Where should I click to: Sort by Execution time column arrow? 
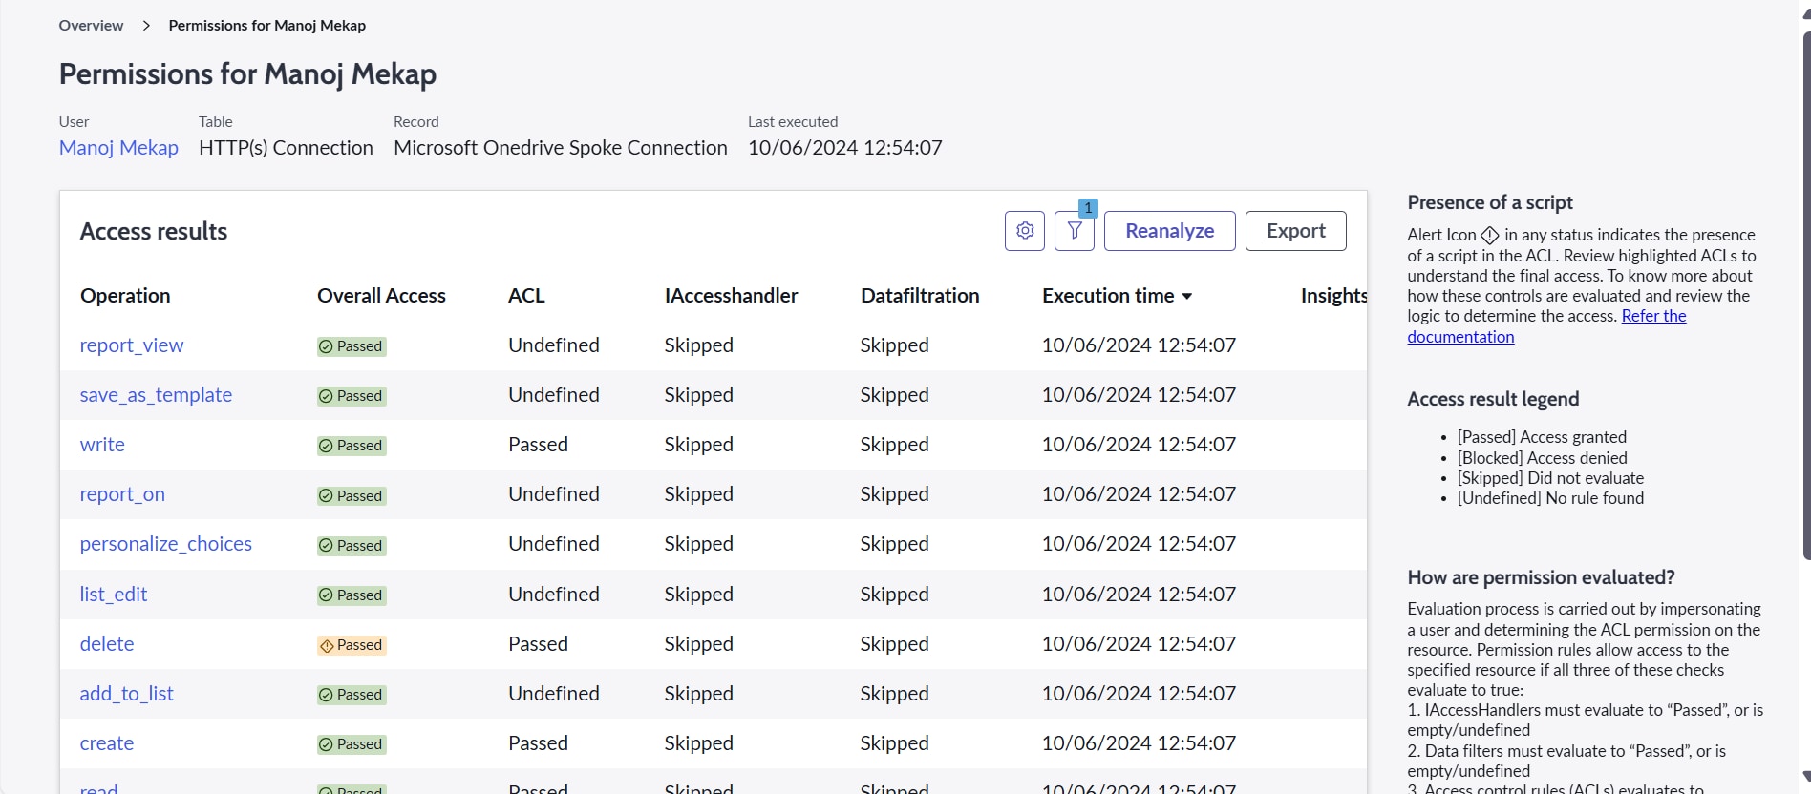tap(1187, 297)
